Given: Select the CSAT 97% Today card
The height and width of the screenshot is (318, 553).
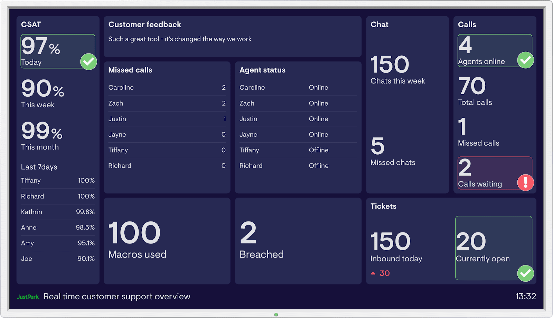Looking at the screenshot, I should 58,51.
